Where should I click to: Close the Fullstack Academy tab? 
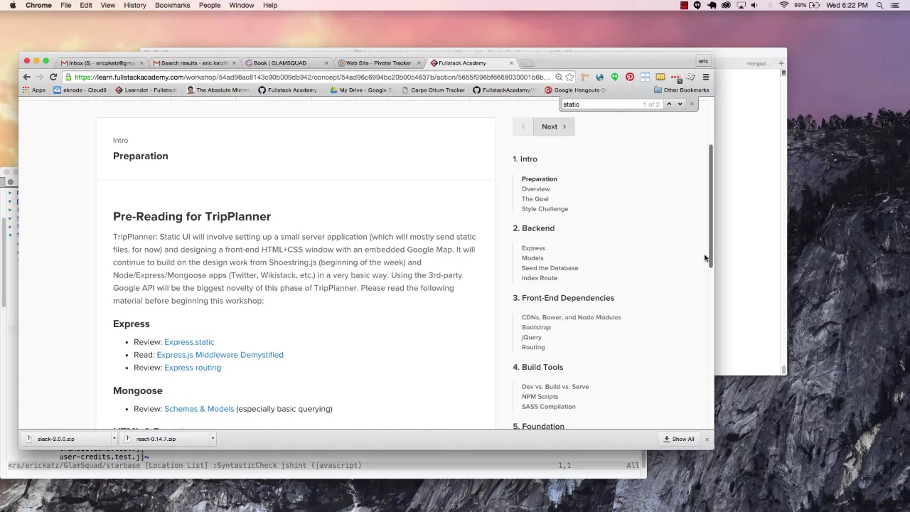[x=510, y=63]
